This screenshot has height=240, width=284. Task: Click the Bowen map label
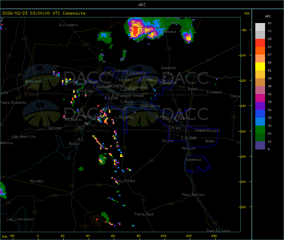pyautogui.click(x=210, y=141)
